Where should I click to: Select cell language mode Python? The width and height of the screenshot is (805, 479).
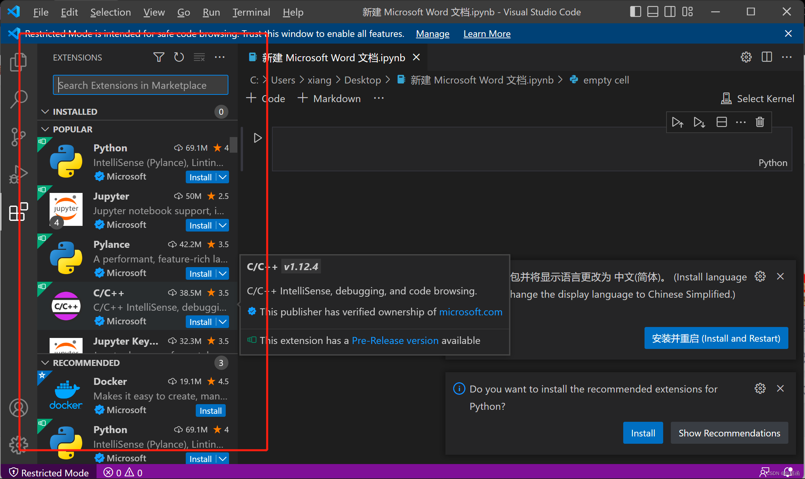pos(773,163)
